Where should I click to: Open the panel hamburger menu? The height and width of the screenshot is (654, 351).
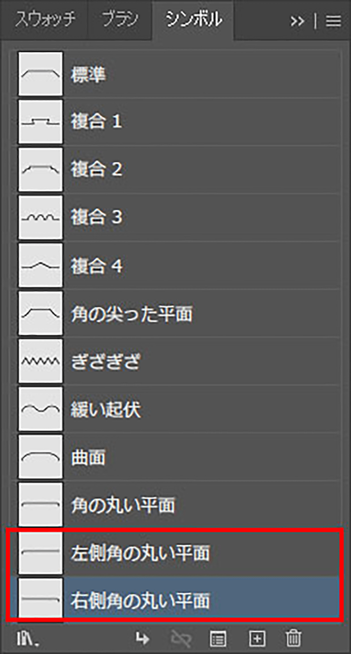point(333,21)
